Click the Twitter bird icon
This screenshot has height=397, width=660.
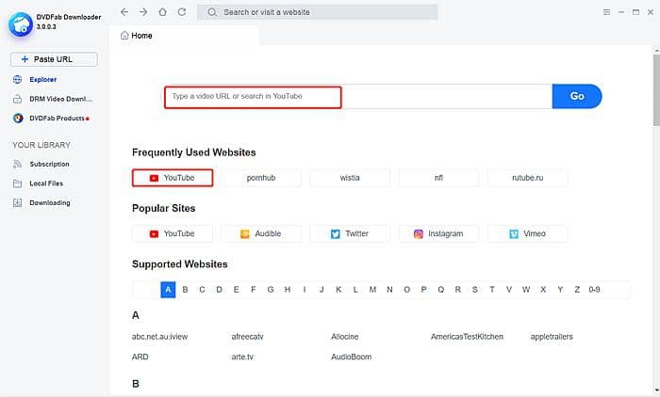click(335, 233)
